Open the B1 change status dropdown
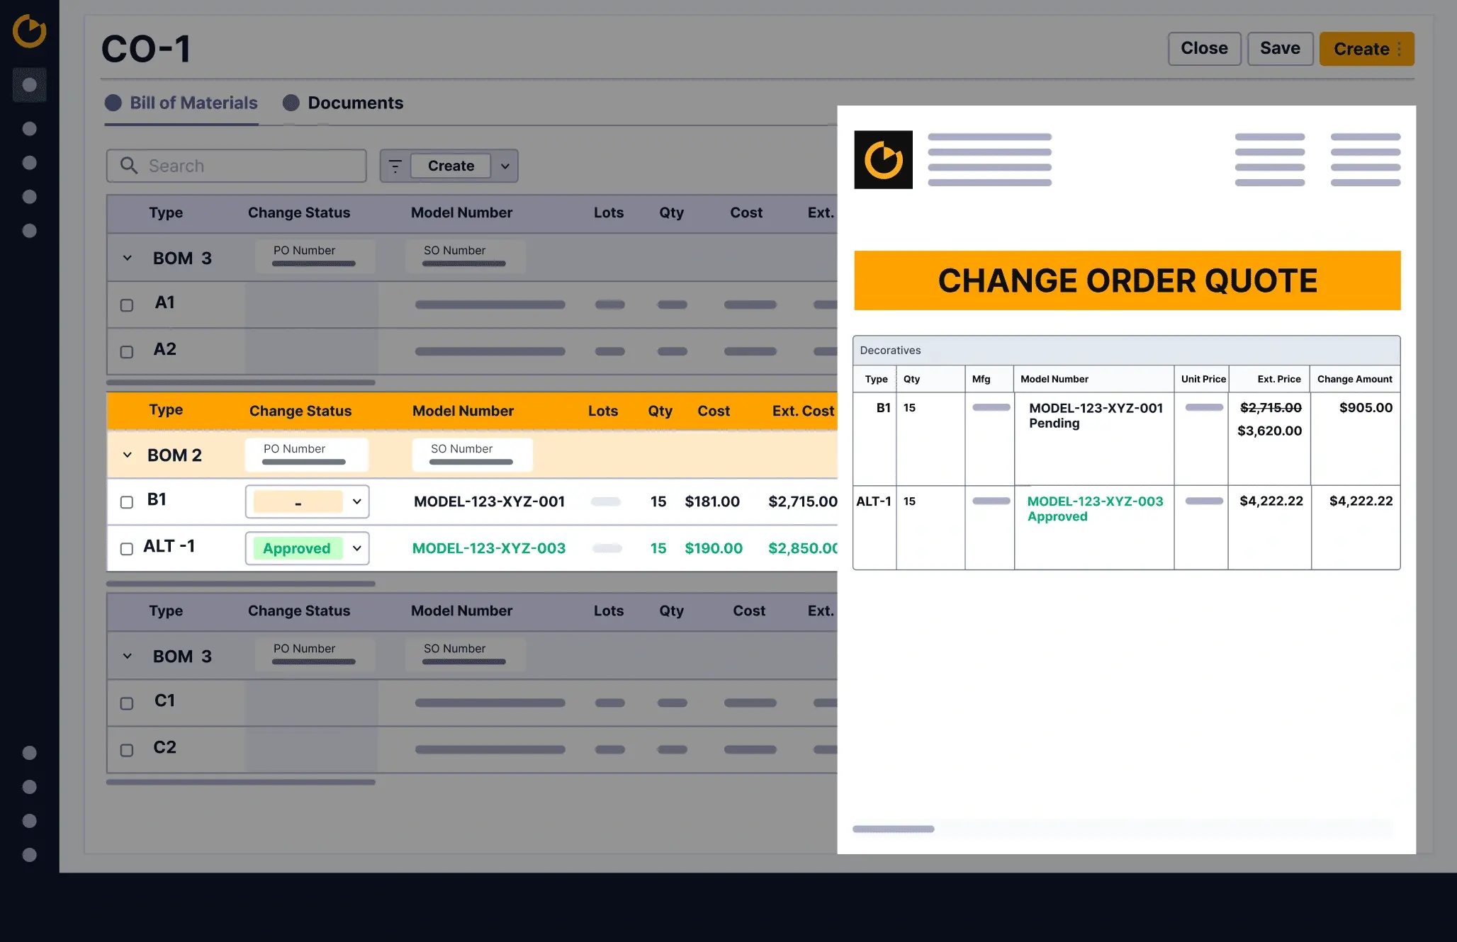Viewport: 1457px width, 942px height. point(307,501)
